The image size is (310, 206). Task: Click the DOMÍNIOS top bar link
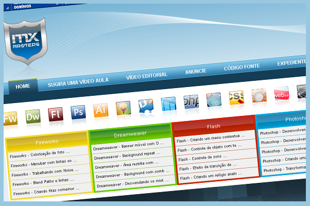(x=22, y=7)
